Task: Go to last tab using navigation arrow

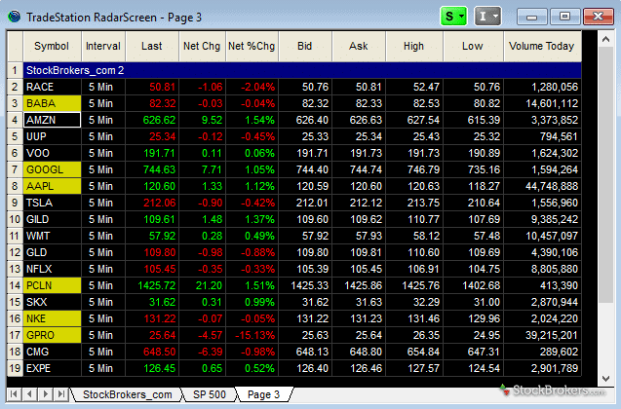Action: 59,393
